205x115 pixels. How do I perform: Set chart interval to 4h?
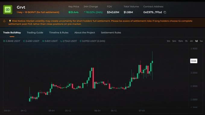pyautogui.click(x=191, y=41)
